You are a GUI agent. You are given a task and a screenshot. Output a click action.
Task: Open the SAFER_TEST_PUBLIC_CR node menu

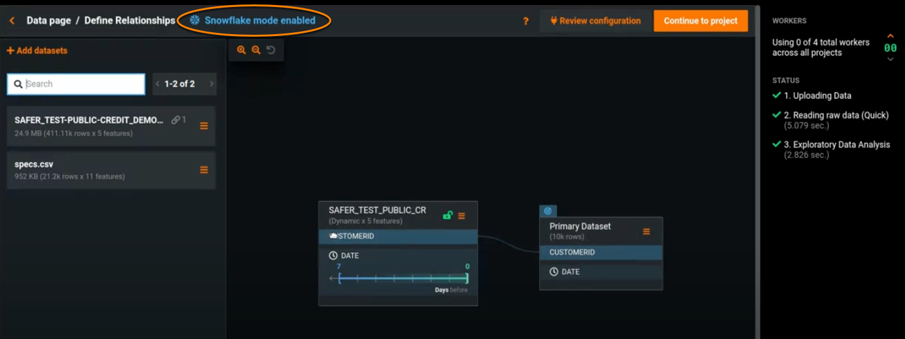click(462, 216)
